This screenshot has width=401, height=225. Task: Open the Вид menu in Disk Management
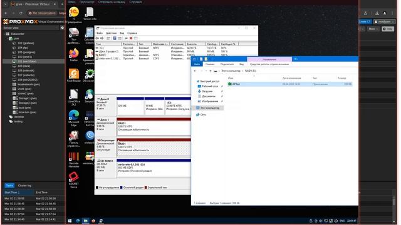(x=122, y=33)
